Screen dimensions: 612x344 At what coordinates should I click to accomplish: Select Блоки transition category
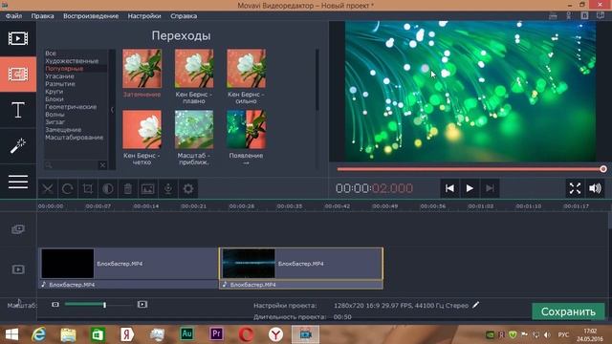click(x=55, y=99)
